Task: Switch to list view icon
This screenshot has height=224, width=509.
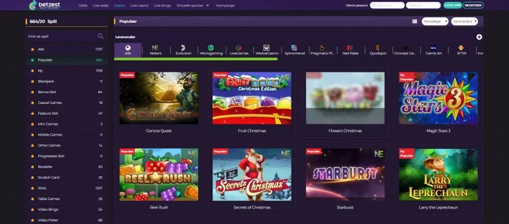Action: (x=414, y=22)
